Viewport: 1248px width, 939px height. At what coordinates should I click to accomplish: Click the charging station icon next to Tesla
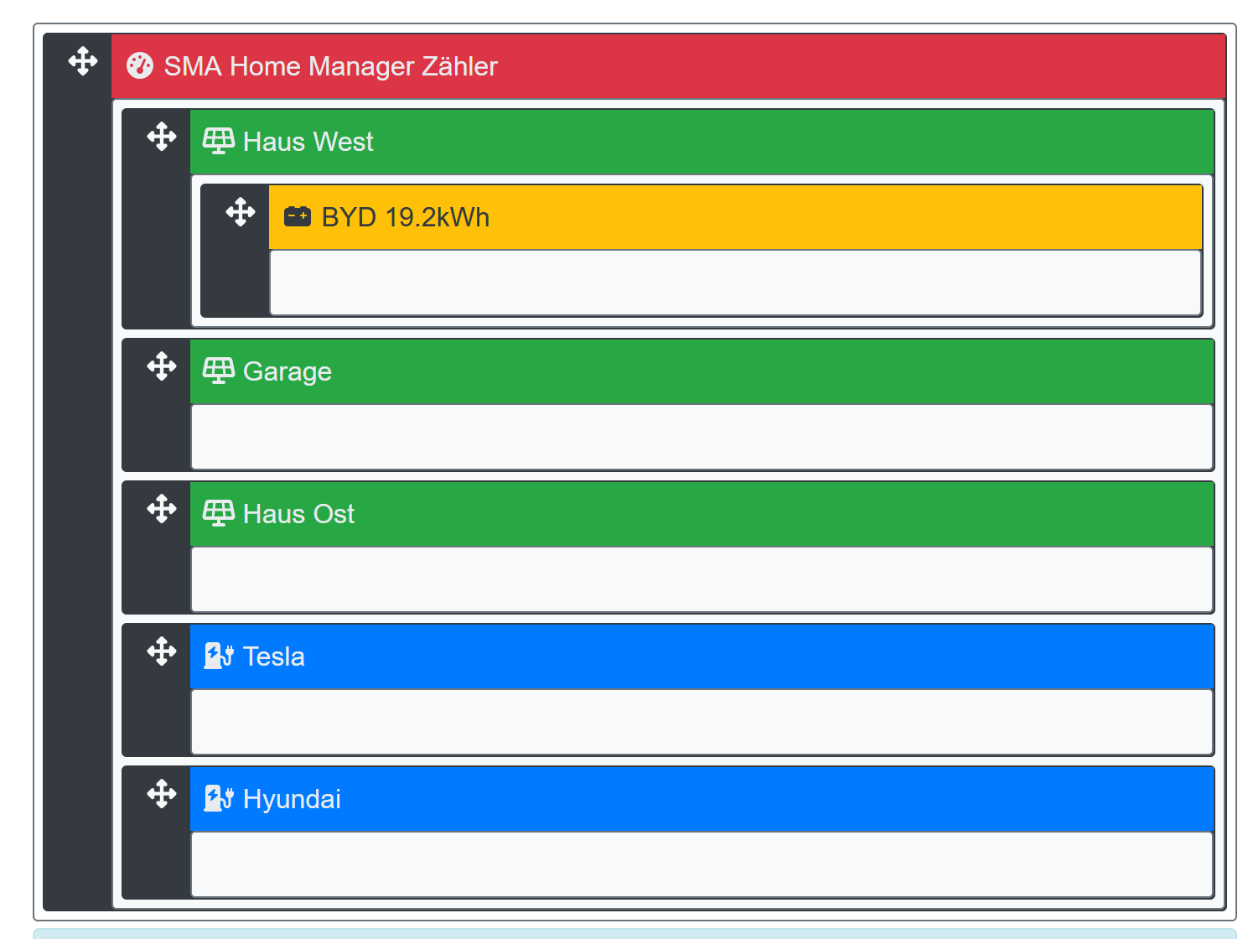tap(219, 656)
